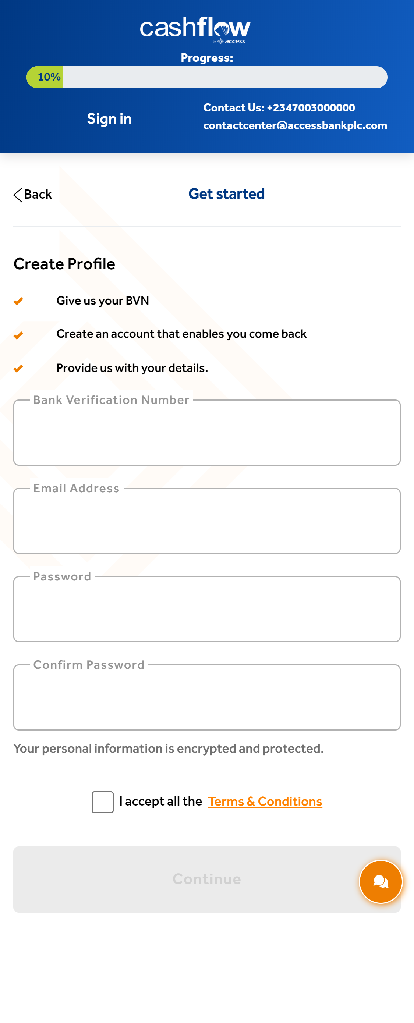The width and height of the screenshot is (414, 1023).
Task: Click the checkmark beside Create an account
Action: click(18, 335)
